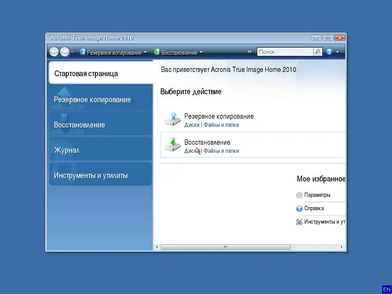The width and height of the screenshot is (392, 294).
Task: Click Инструменты tools wrench icon
Action: (299, 222)
